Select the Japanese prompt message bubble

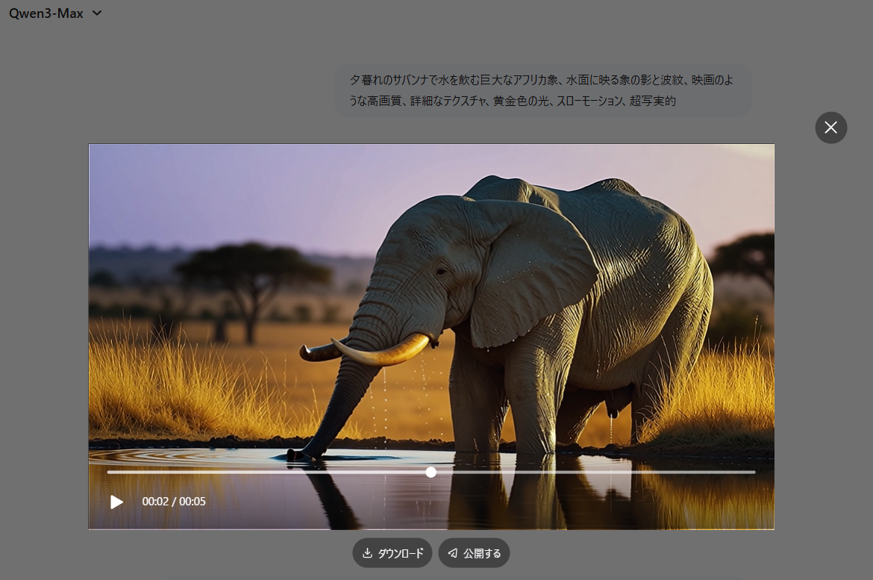(542, 90)
